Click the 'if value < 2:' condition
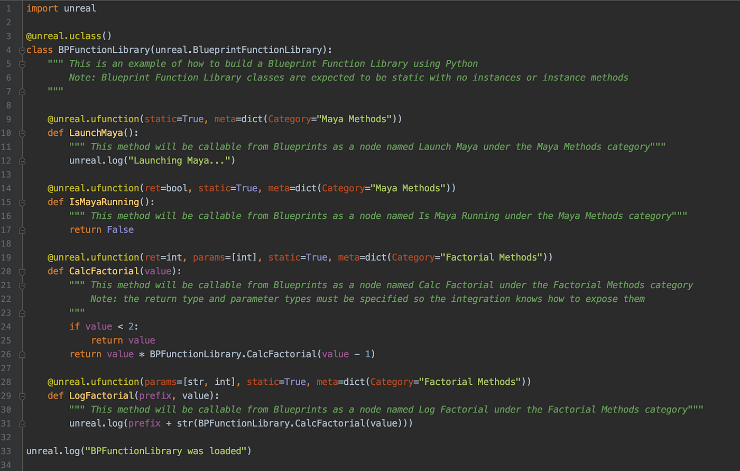 (x=104, y=327)
